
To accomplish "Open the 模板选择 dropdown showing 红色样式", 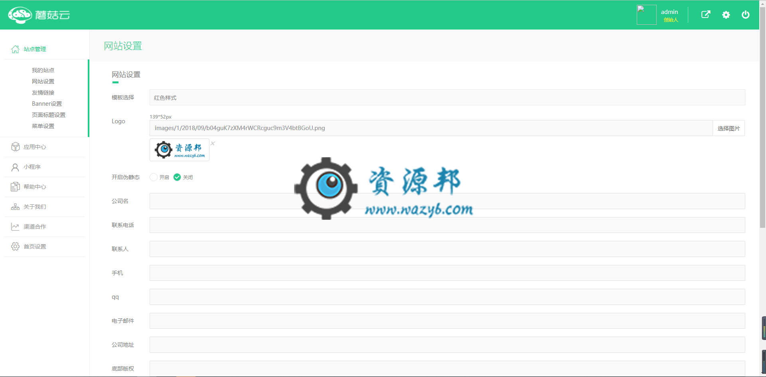I will [x=447, y=97].
